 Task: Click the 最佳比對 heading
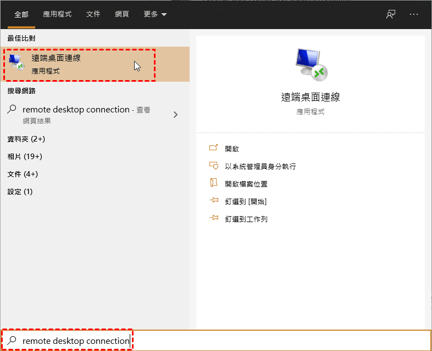pyautogui.click(x=21, y=38)
